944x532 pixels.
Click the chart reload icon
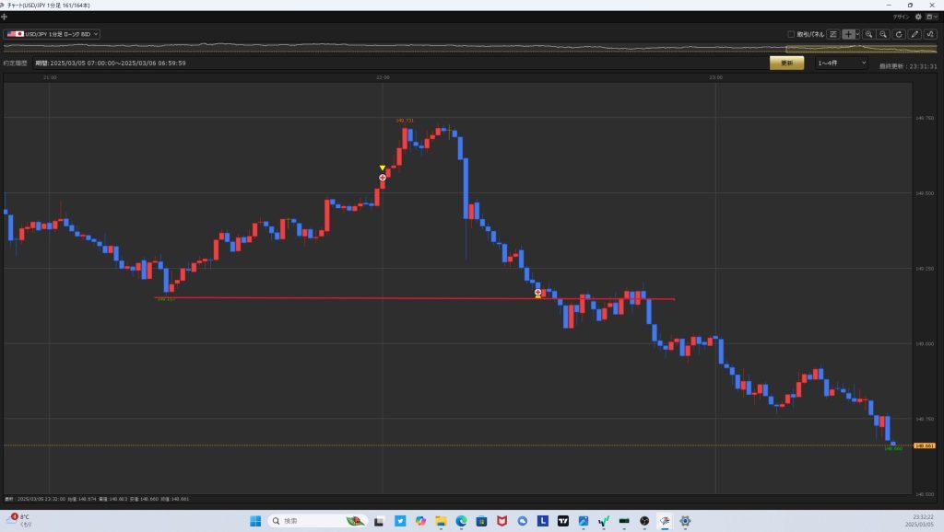pos(899,34)
